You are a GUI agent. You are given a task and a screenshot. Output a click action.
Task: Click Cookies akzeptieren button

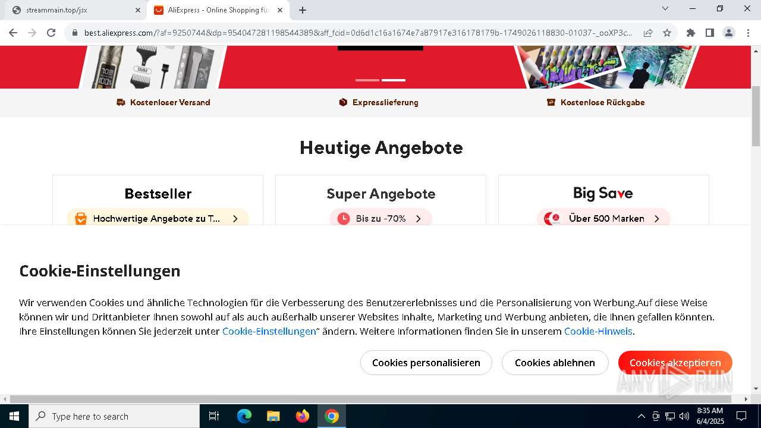pos(675,363)
